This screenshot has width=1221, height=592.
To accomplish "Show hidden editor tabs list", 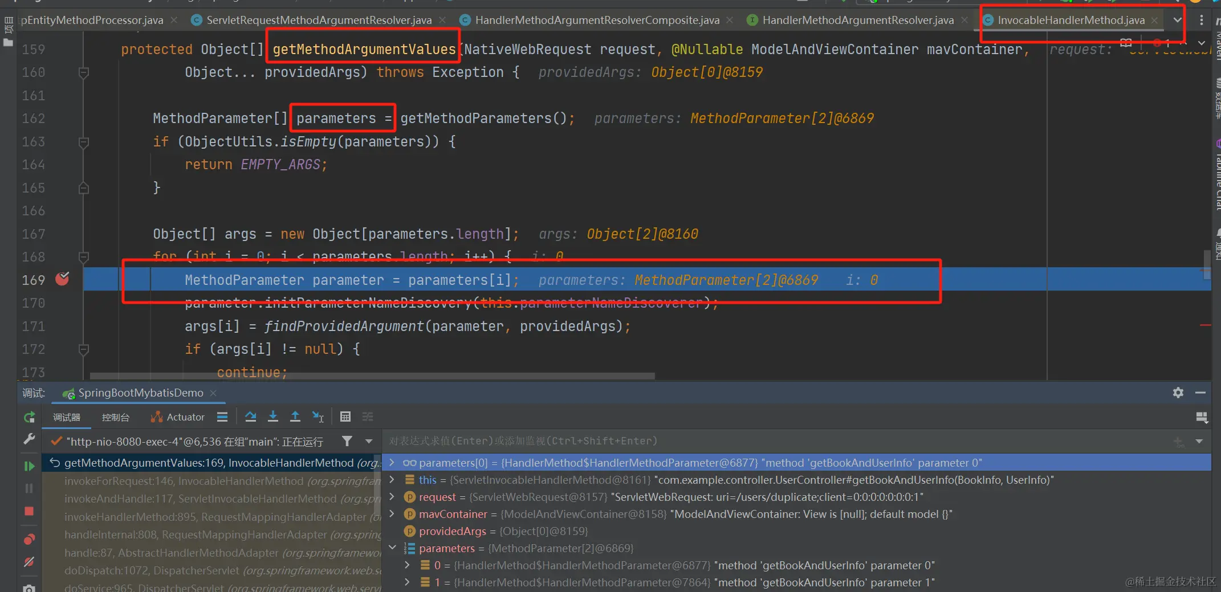I will click(x=1178, y=20).
